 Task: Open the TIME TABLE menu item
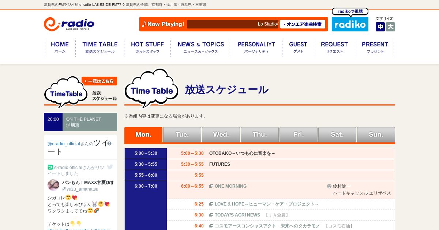click(100, 47)
